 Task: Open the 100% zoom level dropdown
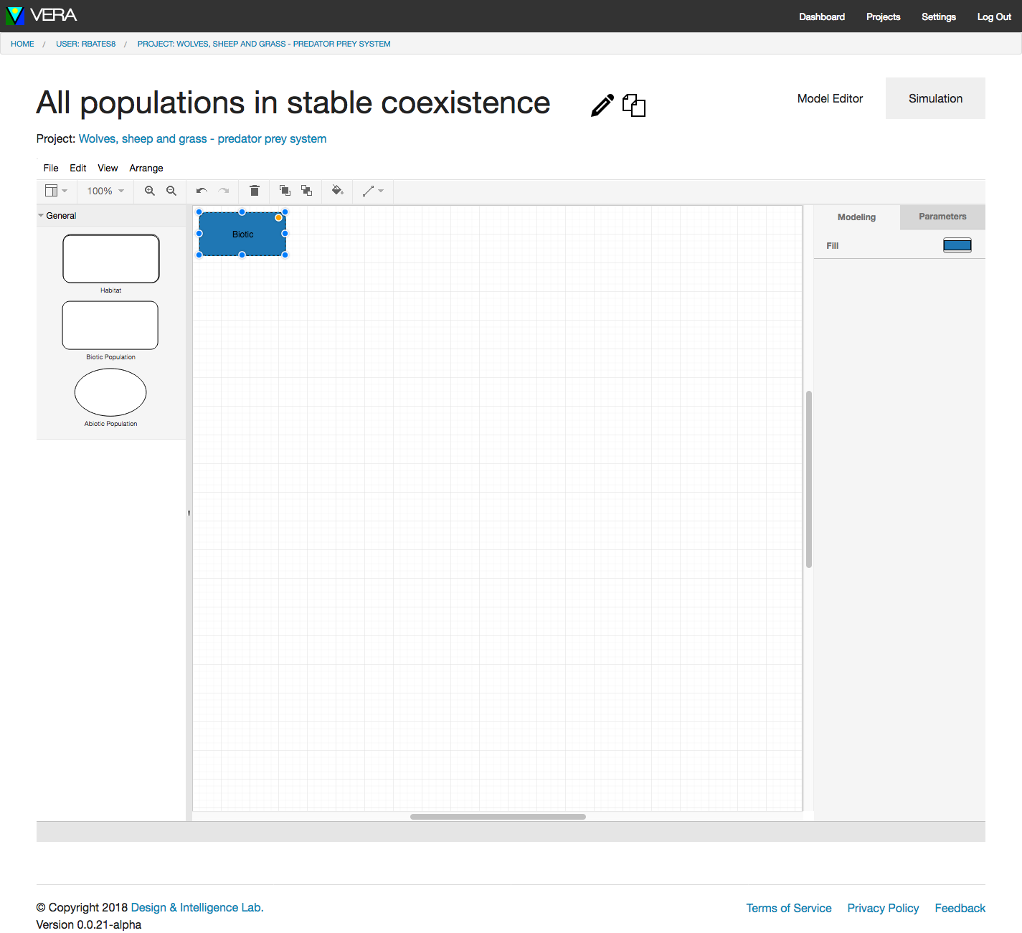[105, 191]
